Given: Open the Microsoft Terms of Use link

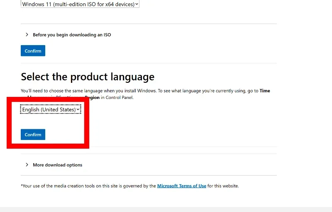Looking at the screenshot, I should click(x=181, y=186).
